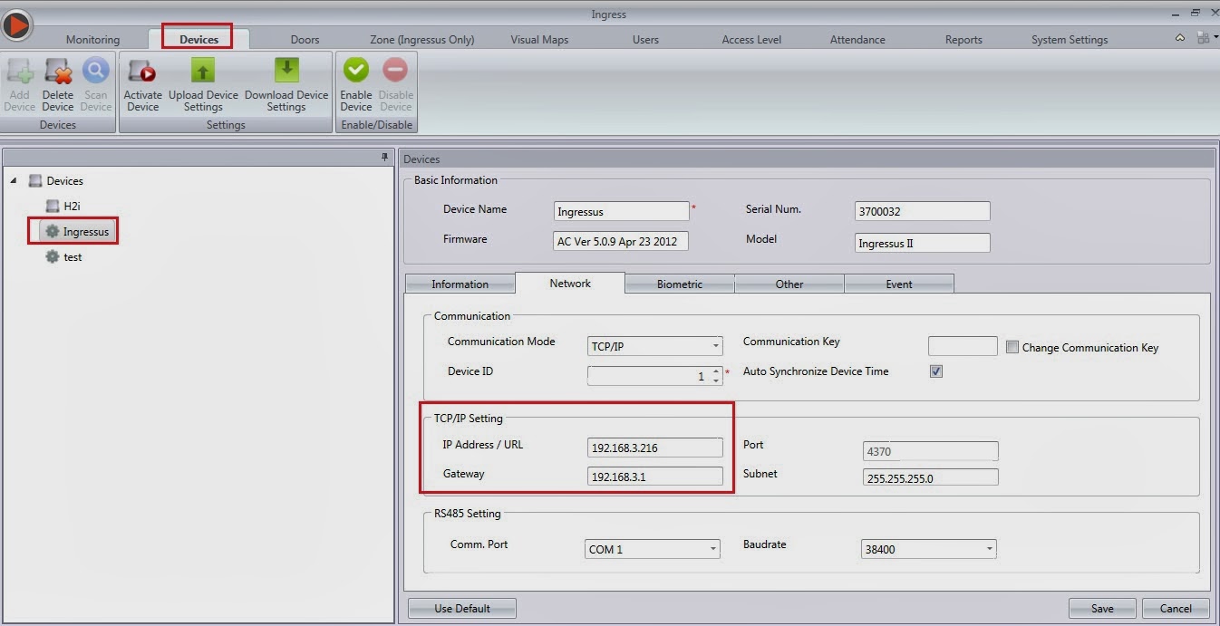Switch to the Information sub-tab
This screenshot has width=1220, height=626.
460,284
